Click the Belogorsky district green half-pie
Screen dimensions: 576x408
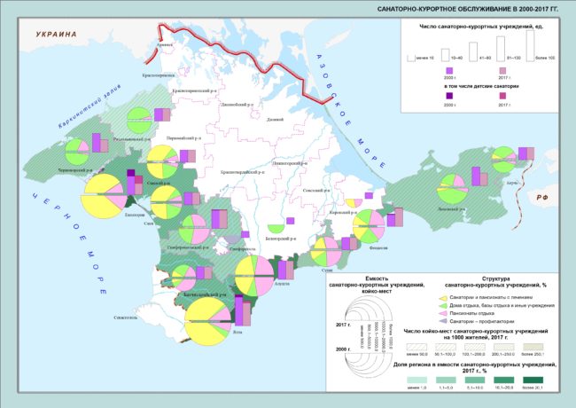(276, 229)
